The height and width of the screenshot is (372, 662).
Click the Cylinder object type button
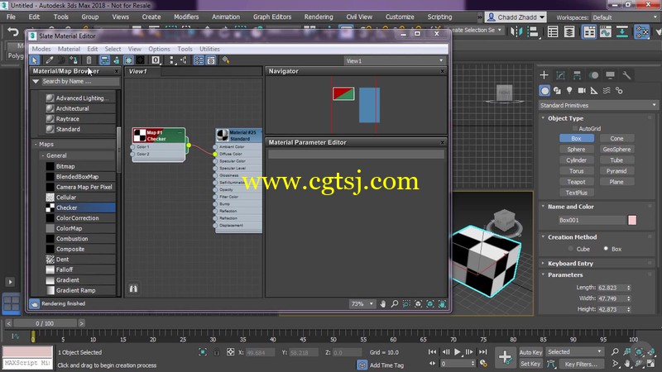[x=576, y=160]
